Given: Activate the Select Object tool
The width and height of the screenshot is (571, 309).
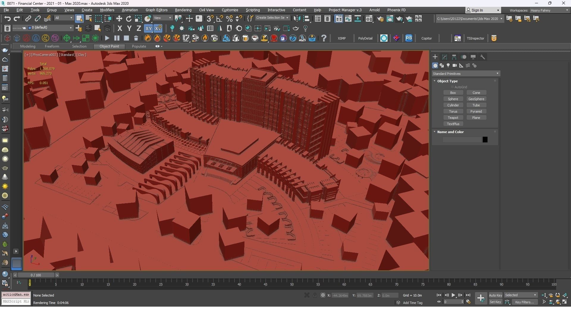Looking at the screenshot, I should point(79,18).
